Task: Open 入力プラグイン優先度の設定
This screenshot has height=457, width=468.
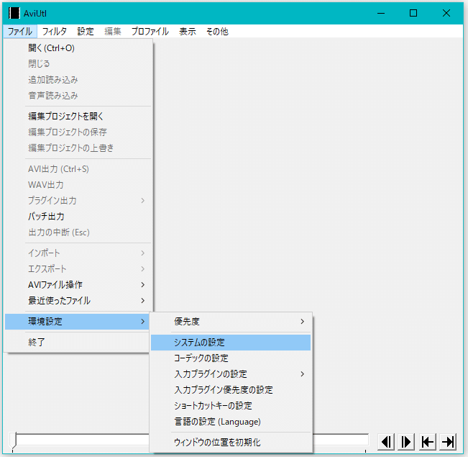Action: [231, 390]
